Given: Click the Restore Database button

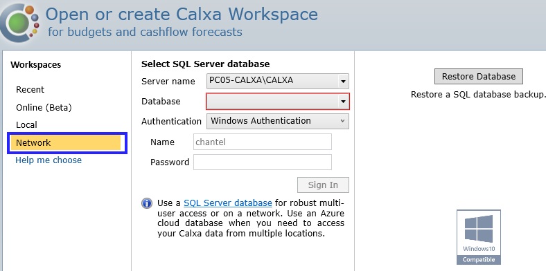Looking at the screenshot, I should click(x=479, y=77).
